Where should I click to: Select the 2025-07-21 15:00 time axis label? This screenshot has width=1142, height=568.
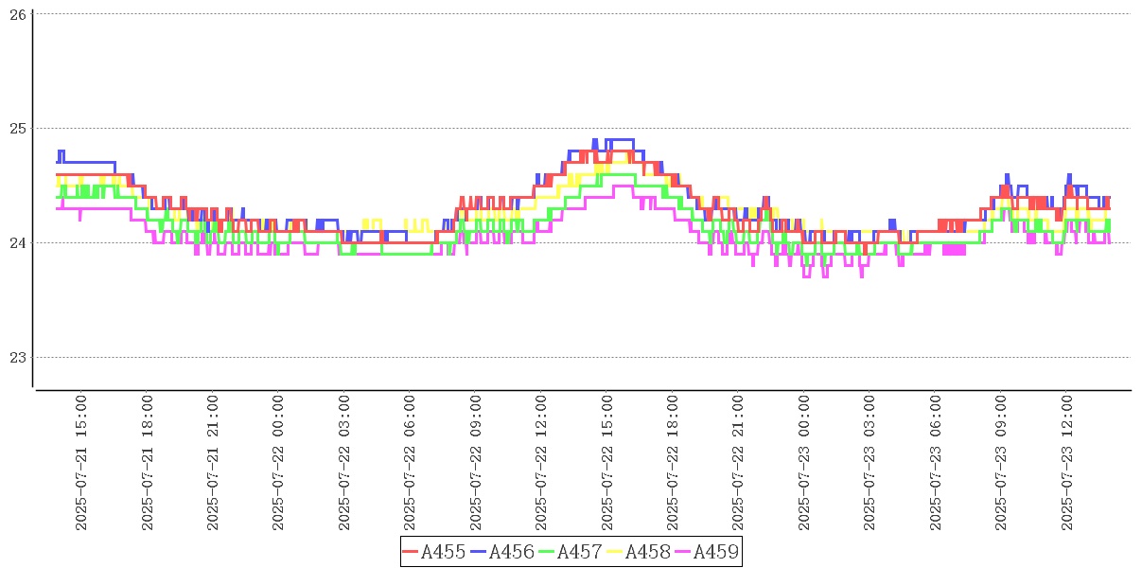tap(81, 463)
